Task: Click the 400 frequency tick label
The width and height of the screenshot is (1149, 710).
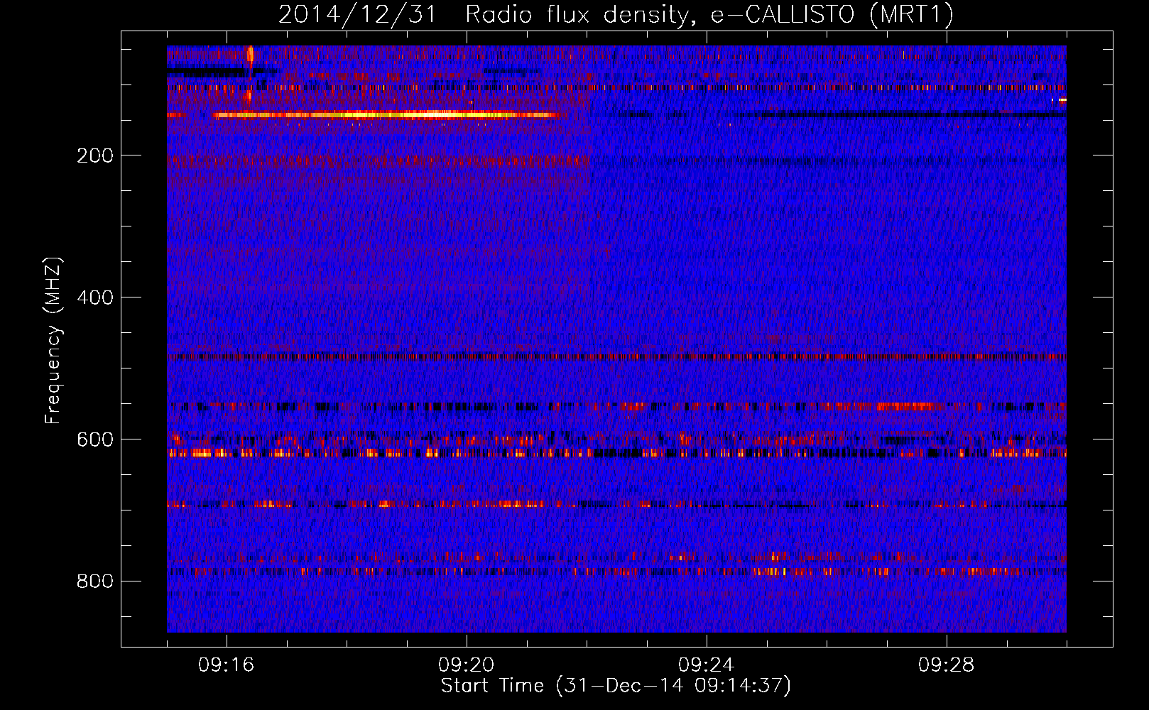Action: 95,297
